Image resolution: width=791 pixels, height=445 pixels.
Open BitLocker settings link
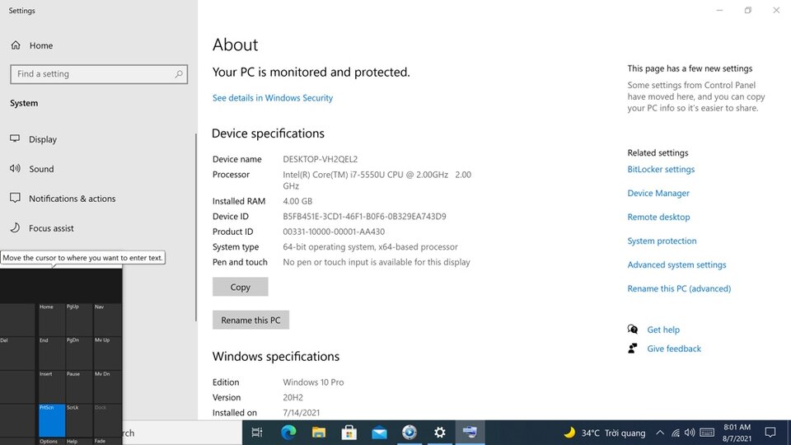[x=661, y=170]
